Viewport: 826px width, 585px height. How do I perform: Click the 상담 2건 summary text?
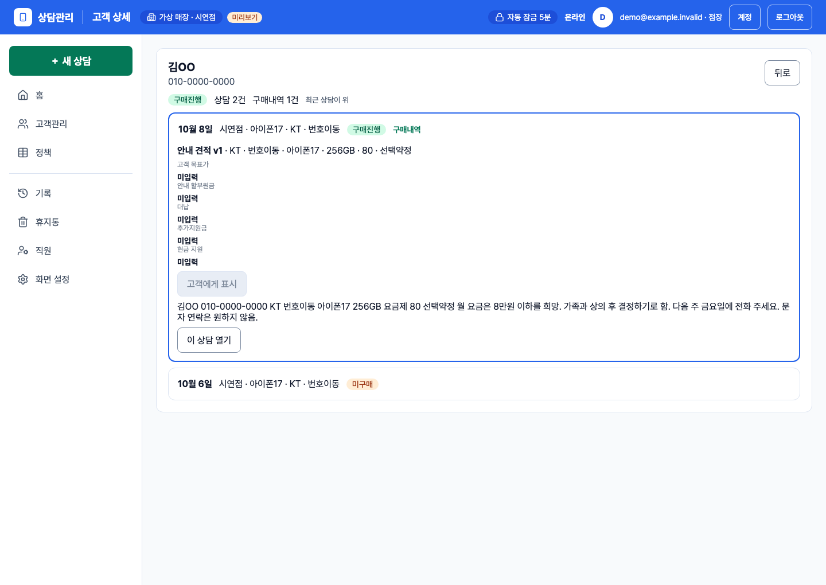click(x=229, y=100)
